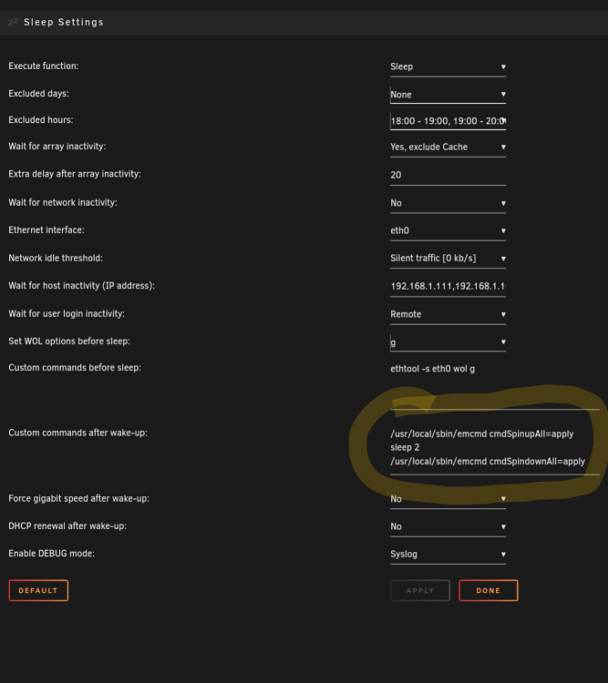The image size is (608, 683).
Task: Click the DONE button
Action: coord(488,591)
